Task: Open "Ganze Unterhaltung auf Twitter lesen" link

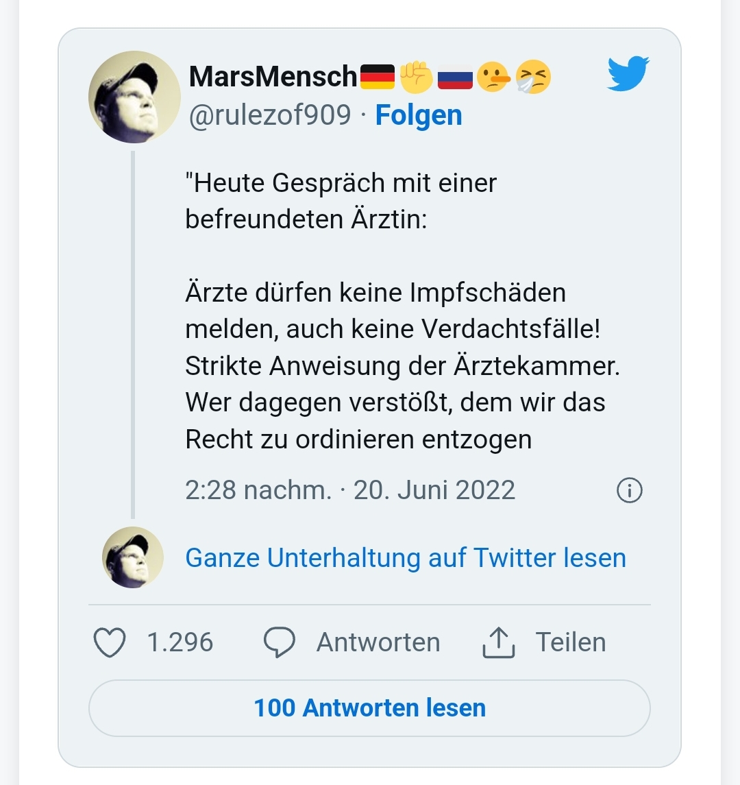Action: [406, 558]
